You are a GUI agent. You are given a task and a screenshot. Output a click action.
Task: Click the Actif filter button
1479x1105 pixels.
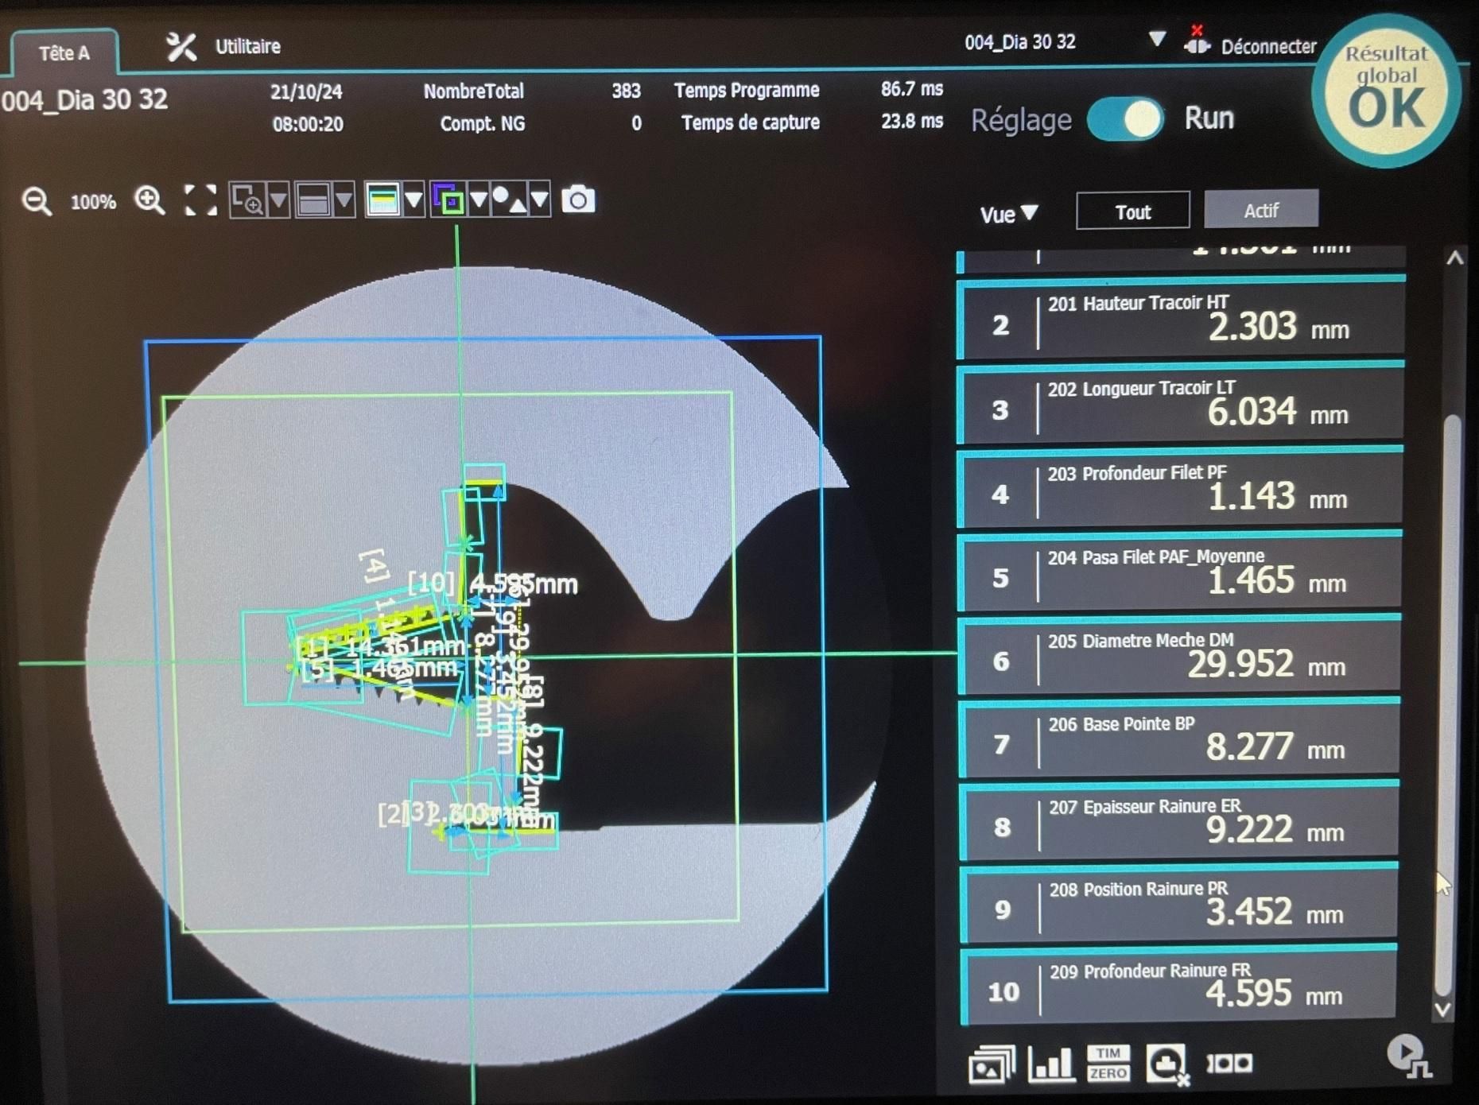point(1261,211)
